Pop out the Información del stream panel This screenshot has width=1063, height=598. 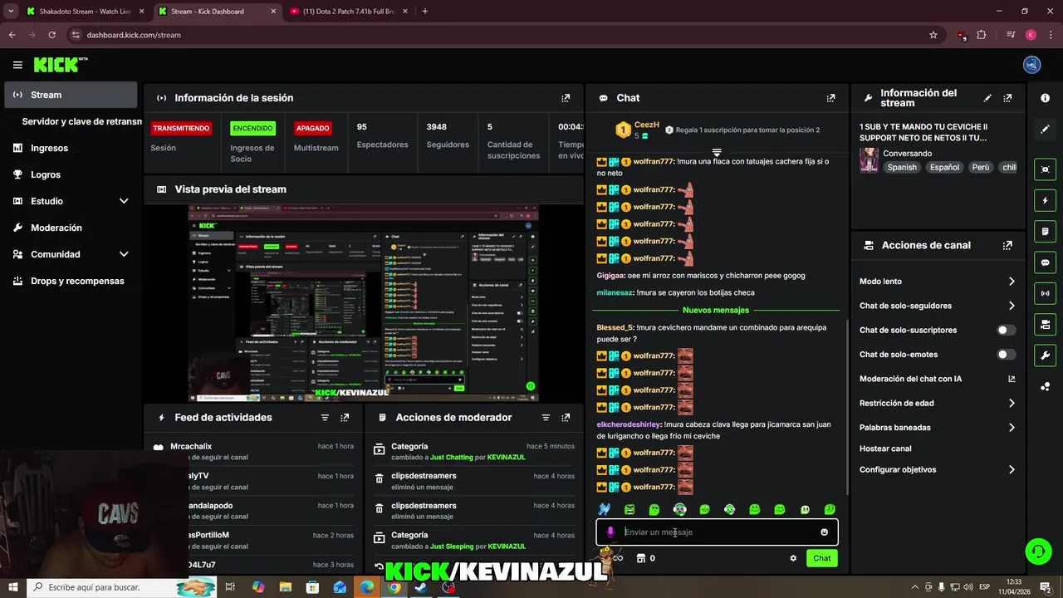coord(1007,98)
